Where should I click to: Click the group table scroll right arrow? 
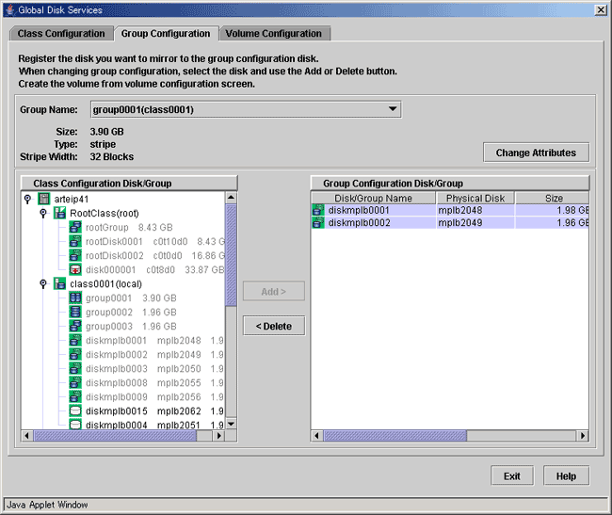[583, 435]
